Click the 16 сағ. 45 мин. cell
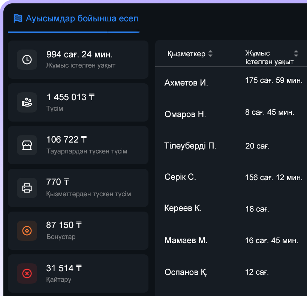Viewport: 307px width, 296px height. point(271,240)
